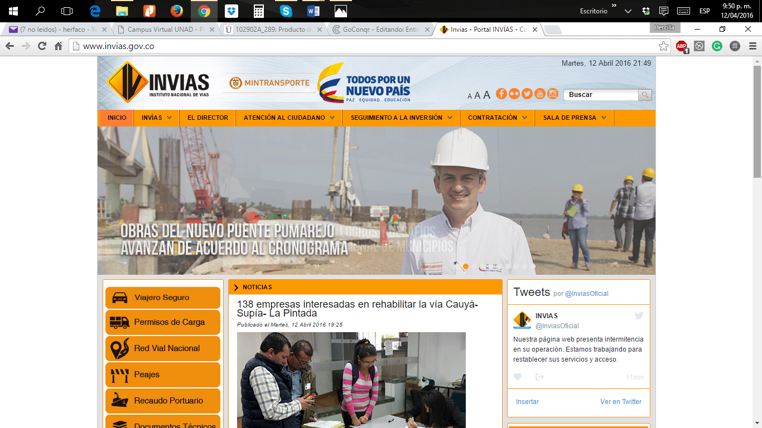Open the Instagram icon in the header
This screenshot has height=428, width=762.
coord(553,94)
